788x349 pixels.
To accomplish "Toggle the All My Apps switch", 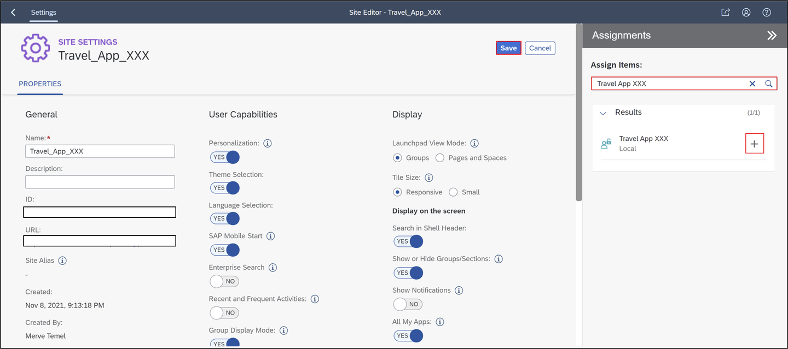I will click(x=408, y=335).
